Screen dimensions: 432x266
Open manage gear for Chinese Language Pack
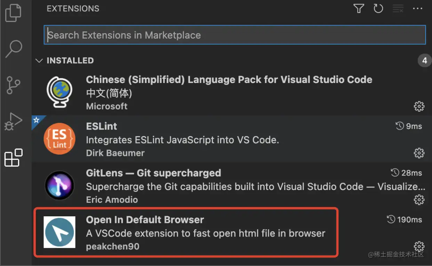tap(419, 106)
